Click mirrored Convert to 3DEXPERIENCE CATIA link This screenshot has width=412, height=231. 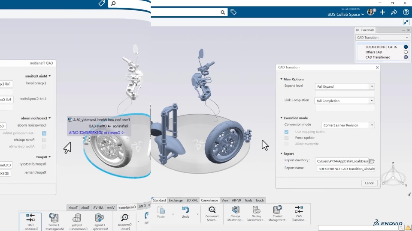pyautogui.click(x=97, y=133)
